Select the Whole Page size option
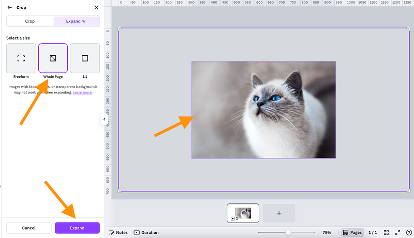Image resolution: width=414 pixels, height=238 pixels. [53, 58]
